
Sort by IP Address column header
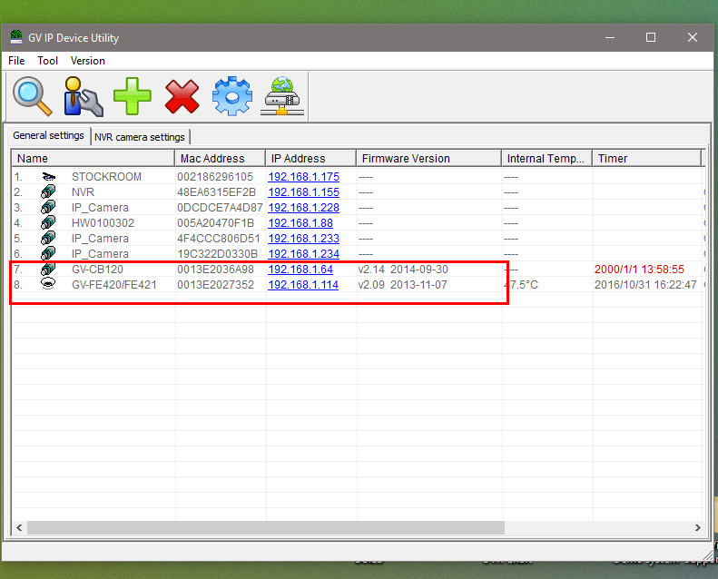tap(310, 159)
